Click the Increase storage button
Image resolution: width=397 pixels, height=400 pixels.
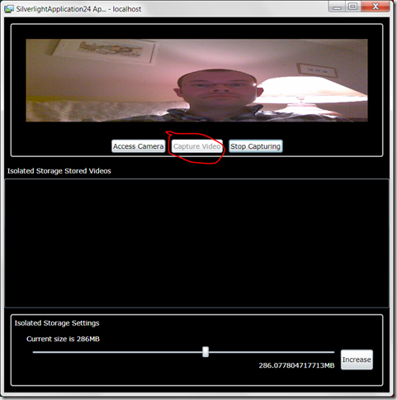pyautogui.click(x=357, y=360)
